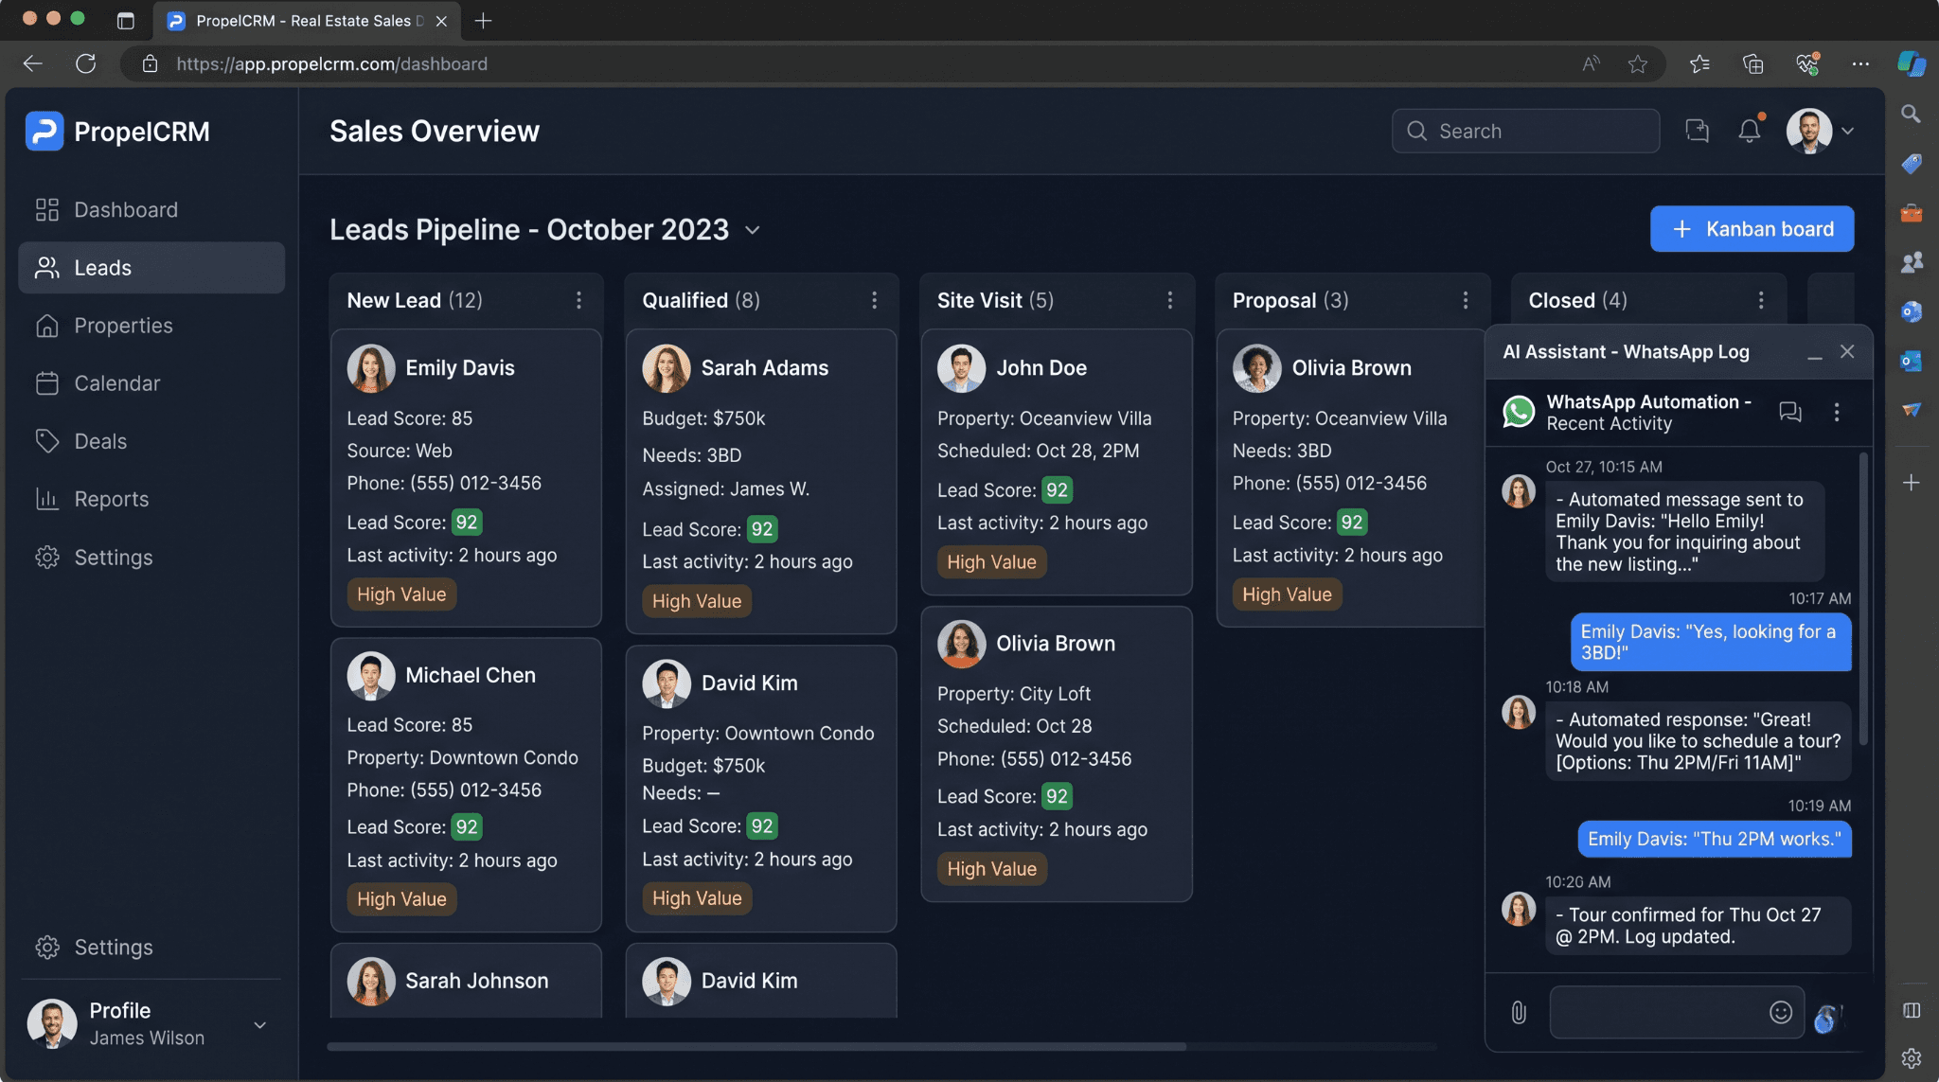Open Copilot in the browser sidebar
This screenshot has height=1082, width=1939.
coord(1912,63)
